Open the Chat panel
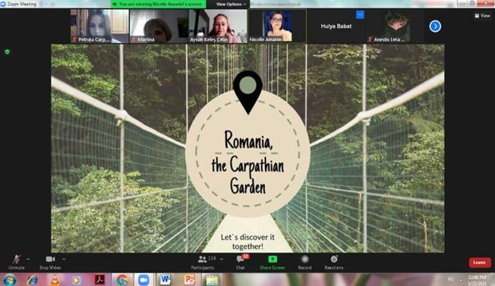 pos(240,260)
